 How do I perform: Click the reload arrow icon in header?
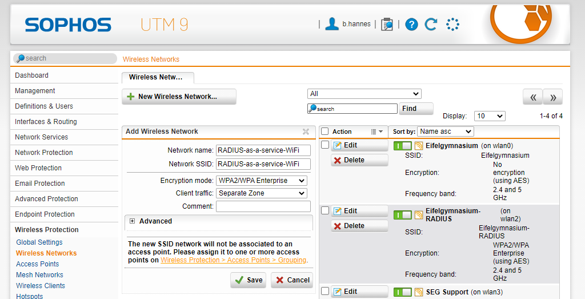[431, 24]
